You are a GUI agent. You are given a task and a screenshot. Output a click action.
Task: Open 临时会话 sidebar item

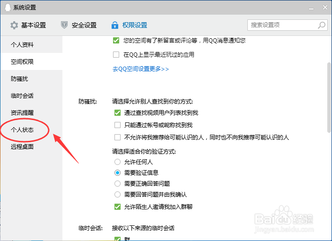pyautogui.click(x=32, y=95)
